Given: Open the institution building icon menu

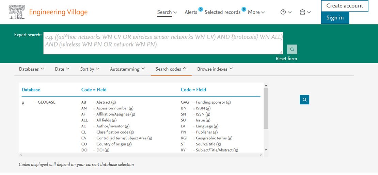Looking at the screenshot, I should [x=305, y=12].
